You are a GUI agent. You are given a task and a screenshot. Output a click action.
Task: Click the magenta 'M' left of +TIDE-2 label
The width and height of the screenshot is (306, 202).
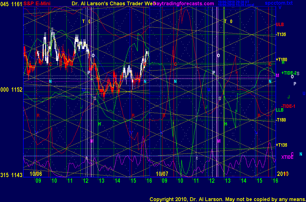[x=277, y=76]
